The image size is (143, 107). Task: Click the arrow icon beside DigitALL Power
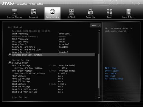[10, 63]
